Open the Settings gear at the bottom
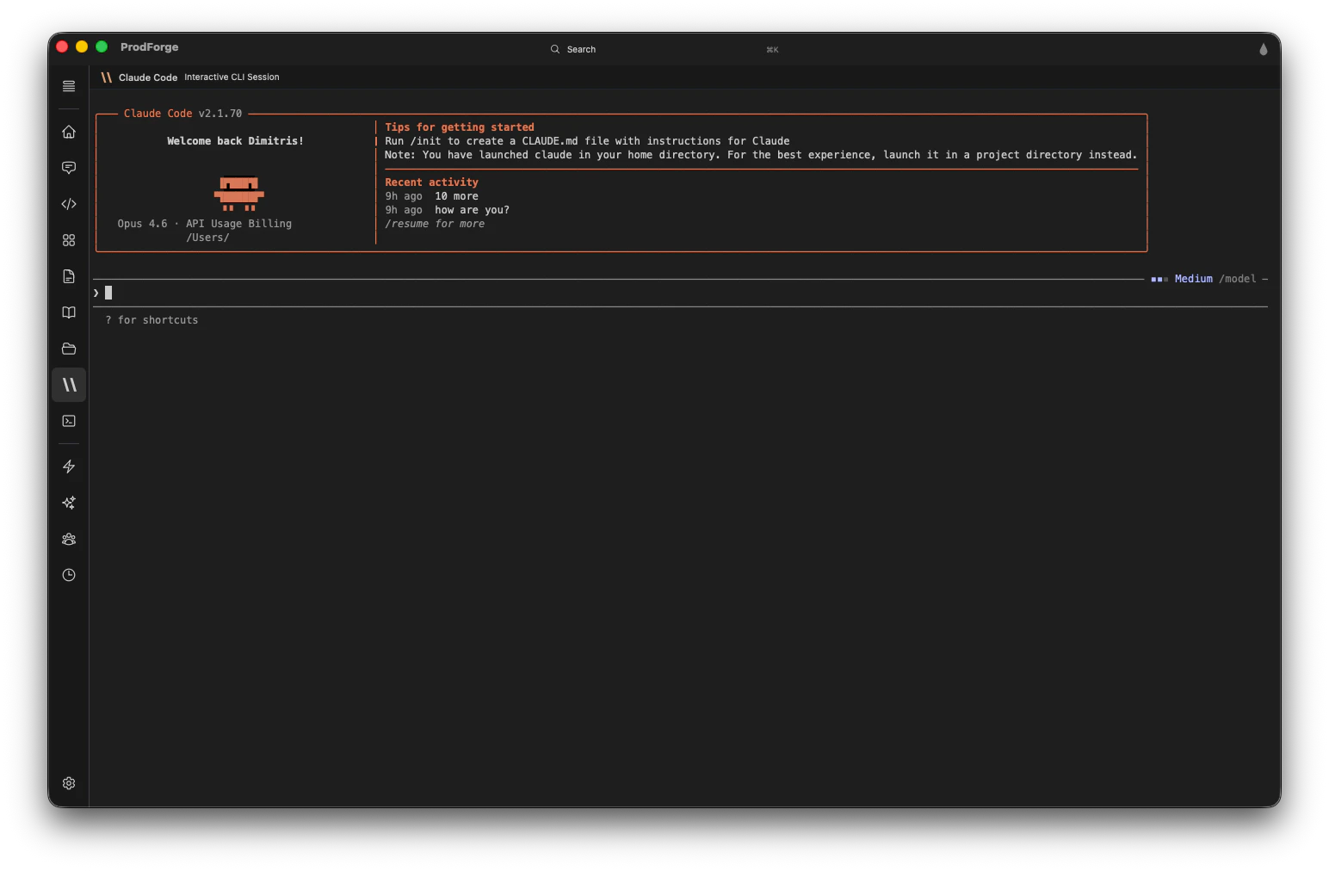The width and height of the screenshot is (1329, 871). click(69, 783)
